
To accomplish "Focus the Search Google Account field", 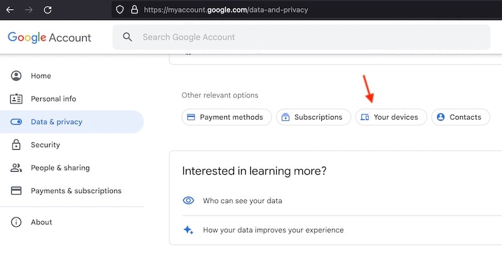I will click(x=301, y=37).
